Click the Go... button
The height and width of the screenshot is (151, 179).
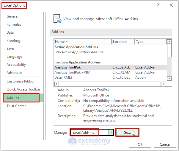127,133
